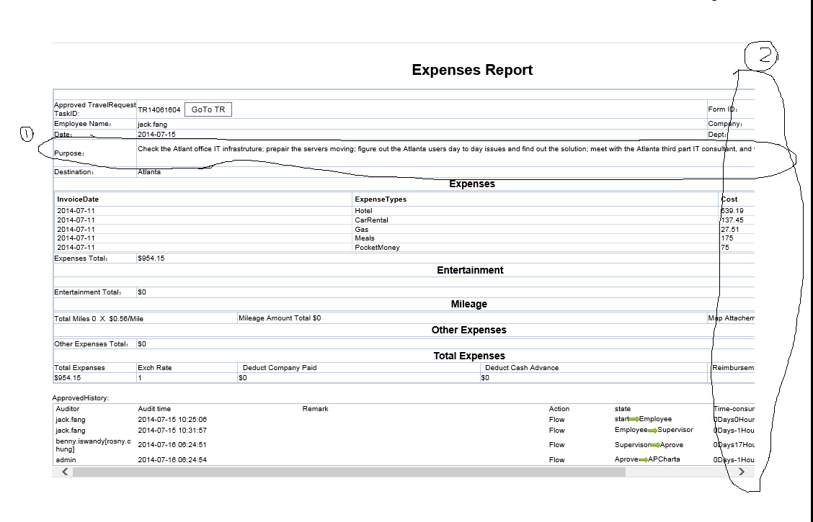Click the Expenses Report title
The height and width of the screenshot is (522, 813).
point(472,70)
